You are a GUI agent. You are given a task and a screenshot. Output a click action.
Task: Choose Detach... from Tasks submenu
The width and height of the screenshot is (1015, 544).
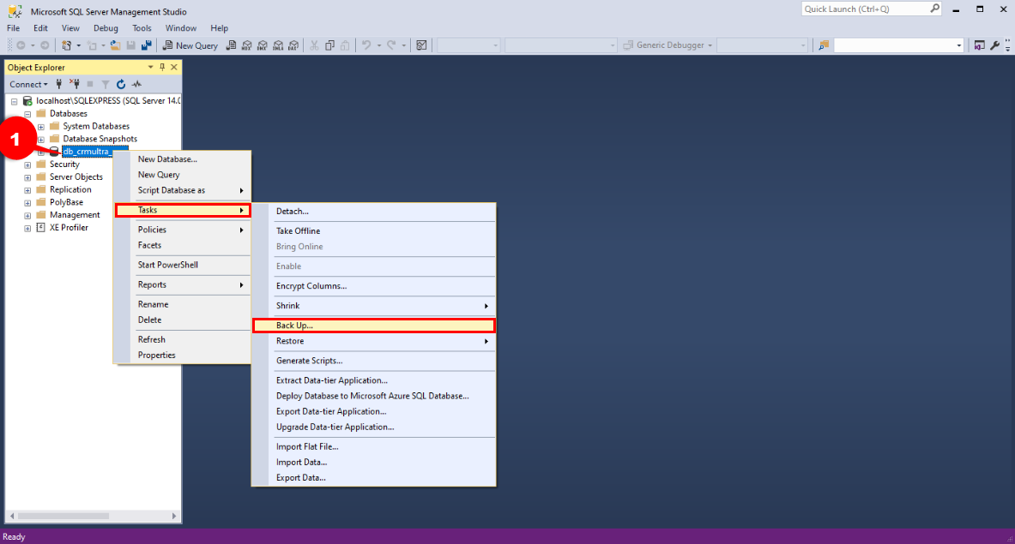(x=373, y=212)
